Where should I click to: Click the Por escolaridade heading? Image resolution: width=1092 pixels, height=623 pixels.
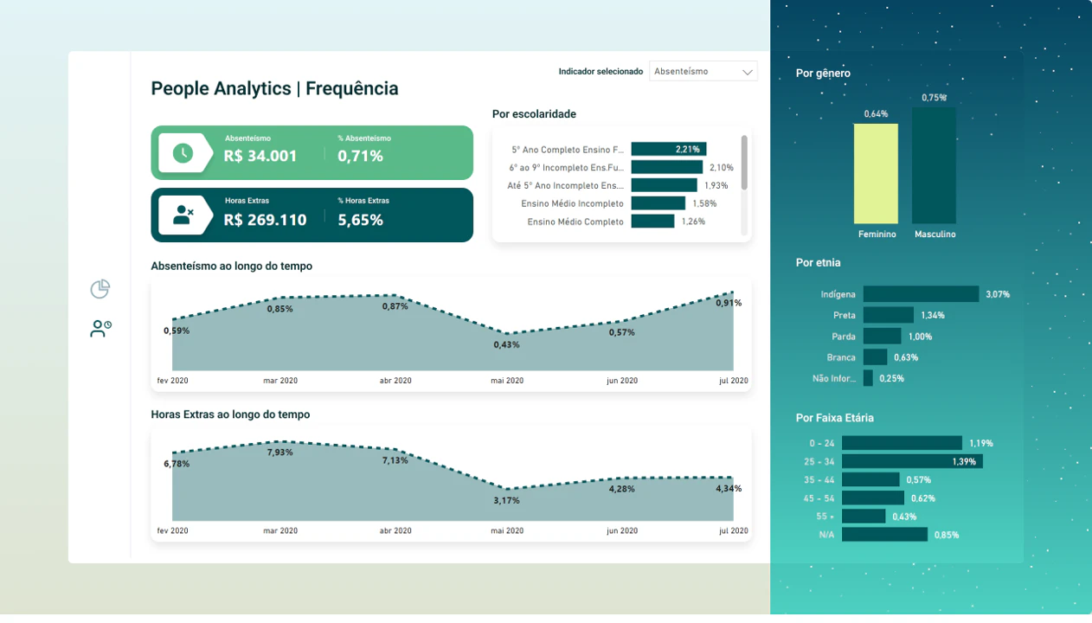point(534,114)
